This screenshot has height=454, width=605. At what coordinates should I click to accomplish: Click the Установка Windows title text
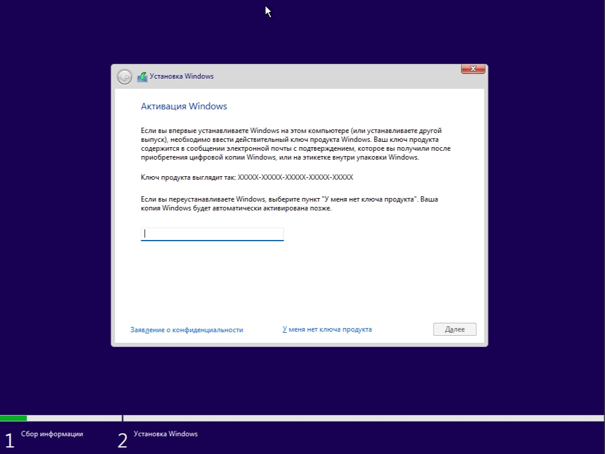[182, 76]
